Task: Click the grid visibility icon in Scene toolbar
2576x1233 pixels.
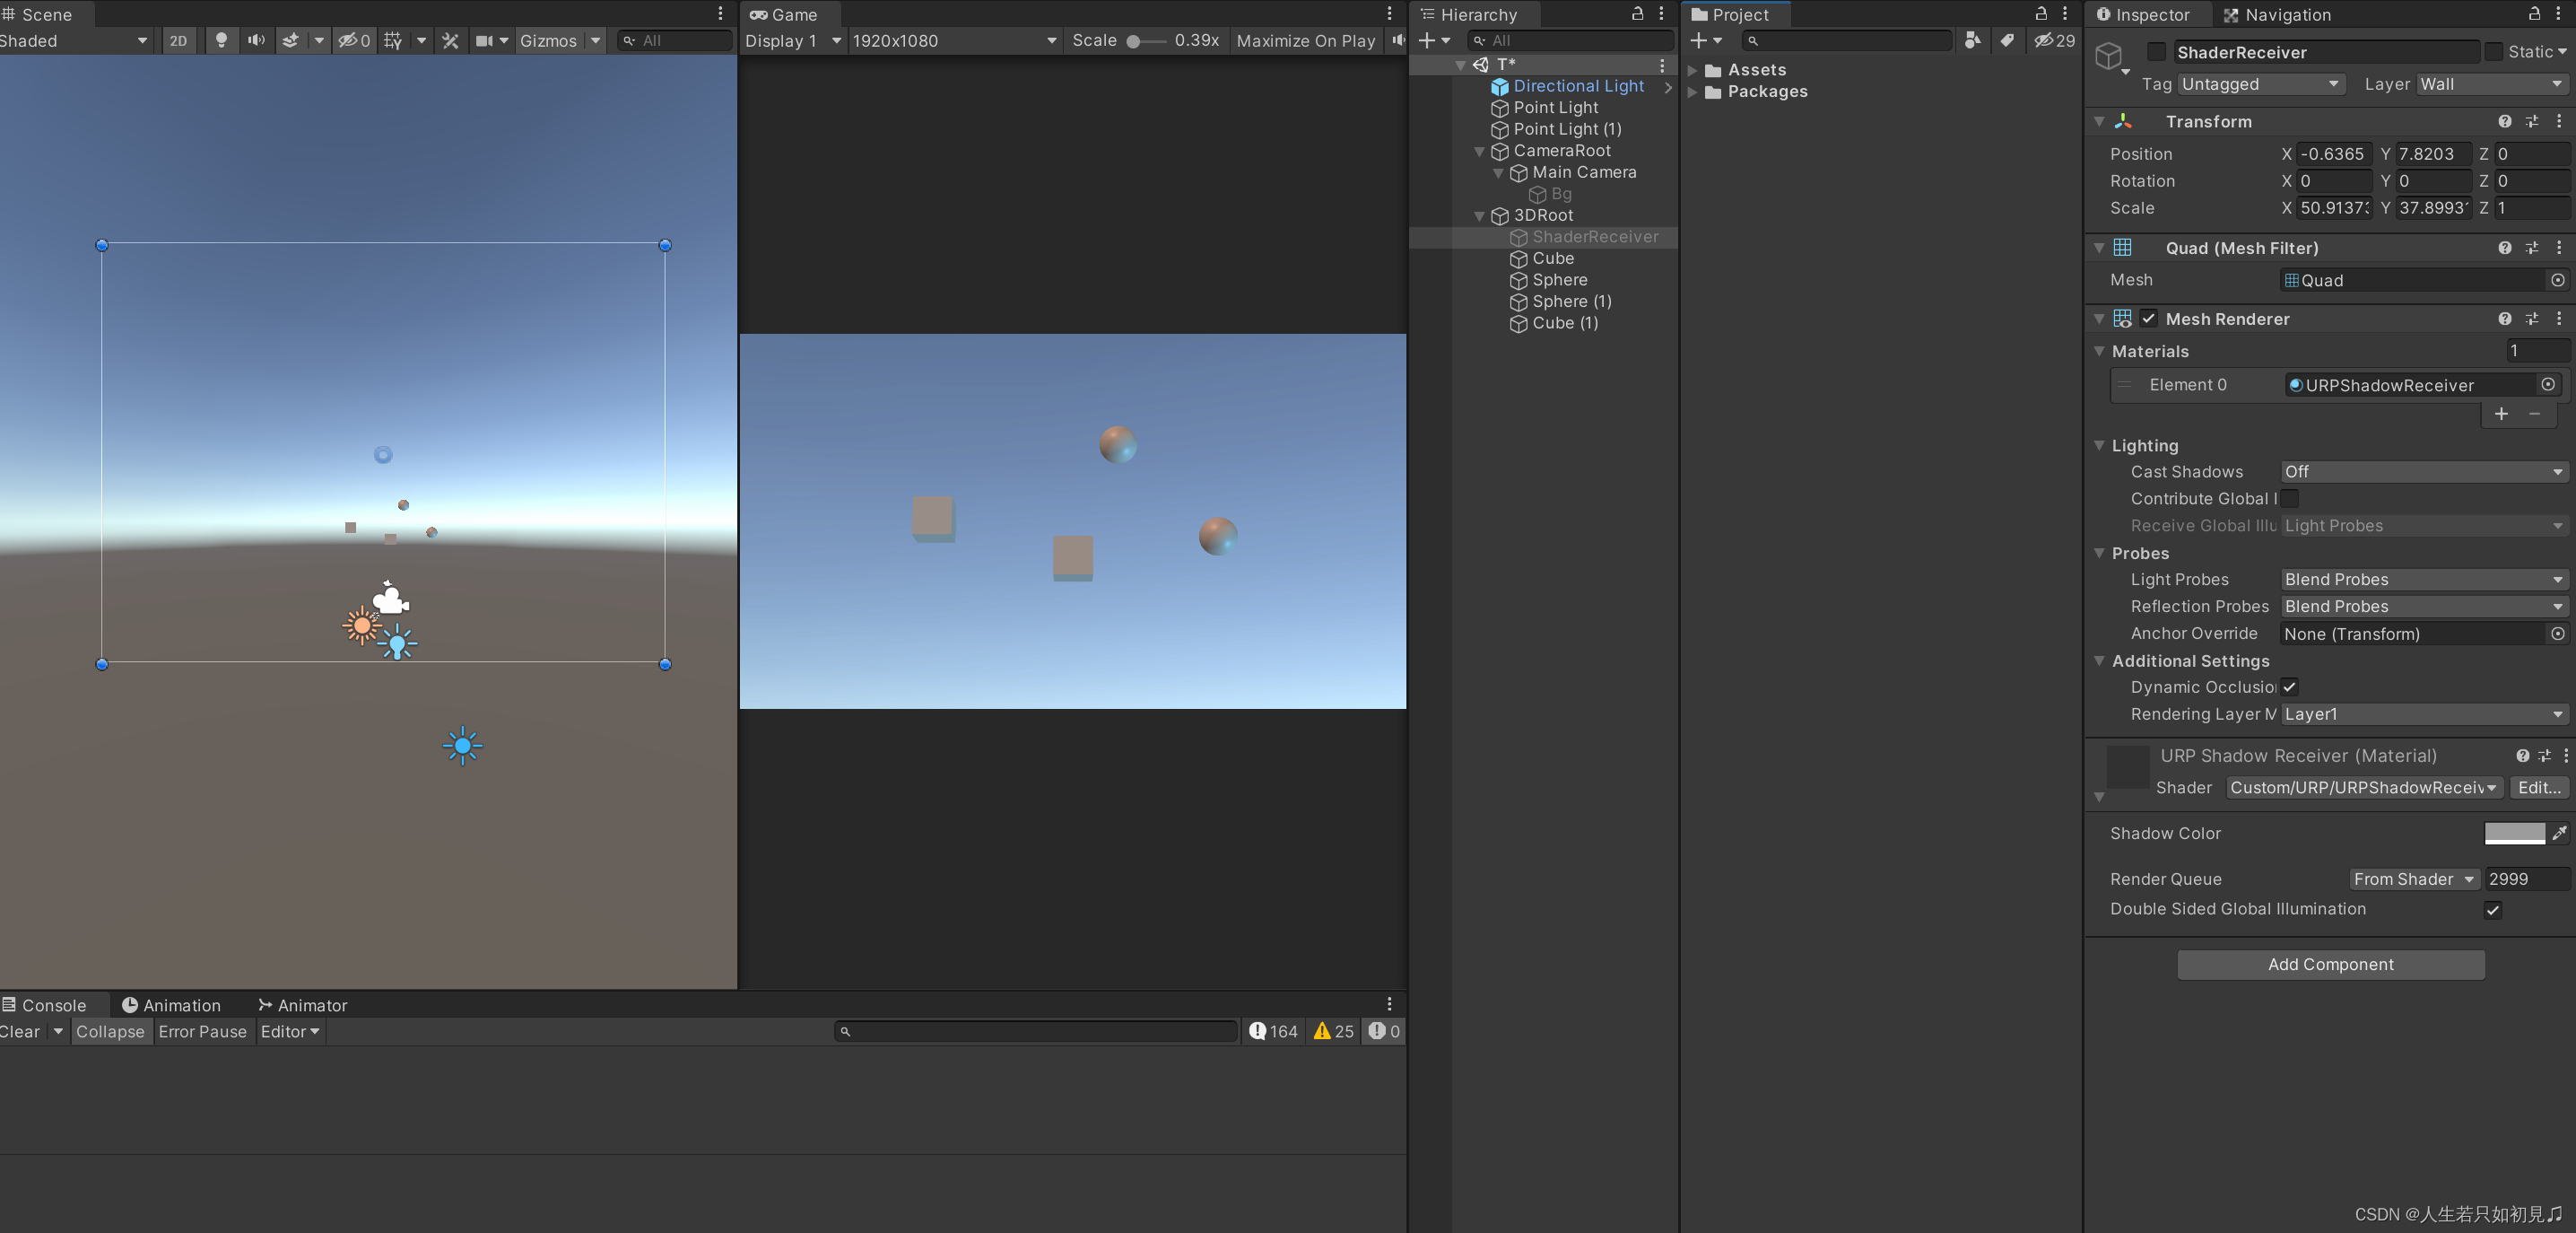Action: 394,41
